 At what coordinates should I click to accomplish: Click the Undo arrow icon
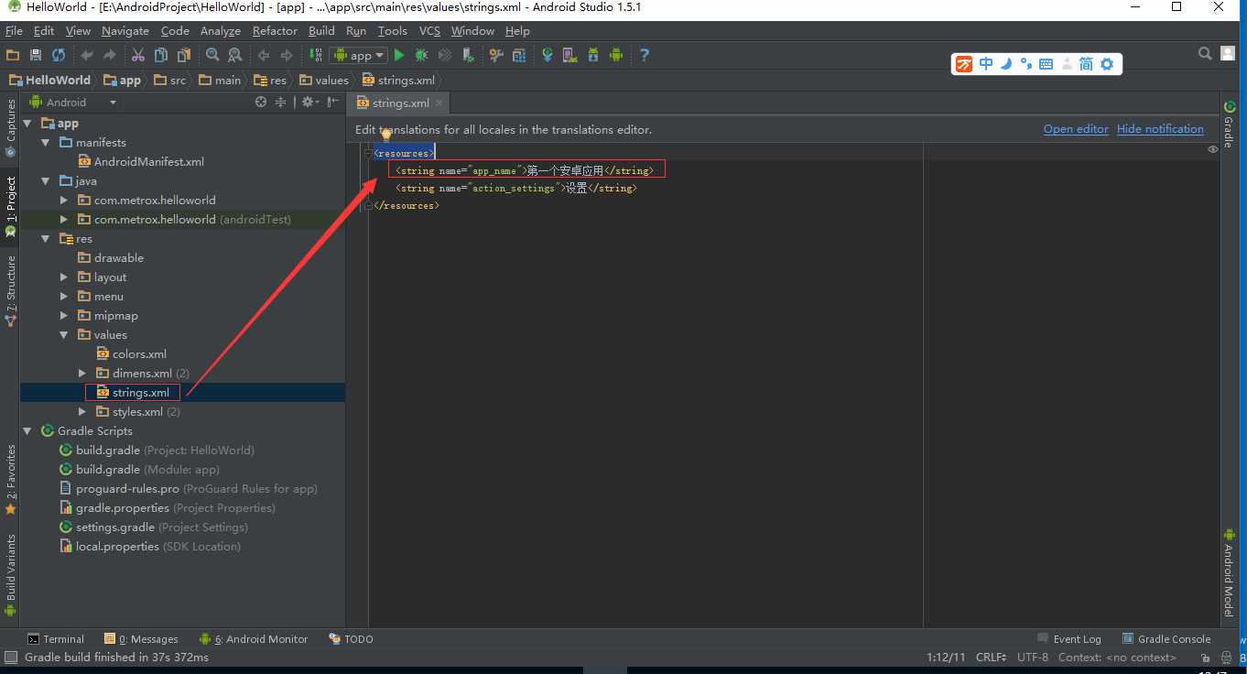(x=87, y=55)
